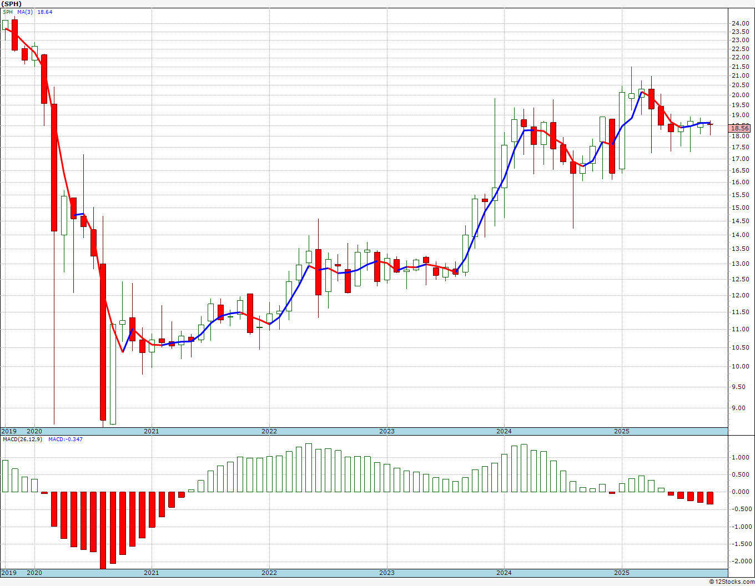Select the 16.50 price axis label

click(740, 170)
